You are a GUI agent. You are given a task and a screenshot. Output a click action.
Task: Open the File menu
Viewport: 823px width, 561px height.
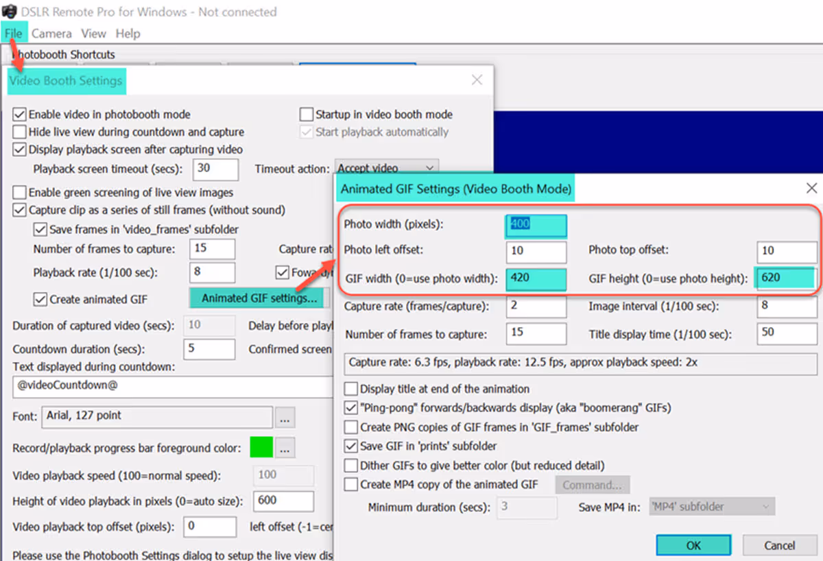click(14, 33)
